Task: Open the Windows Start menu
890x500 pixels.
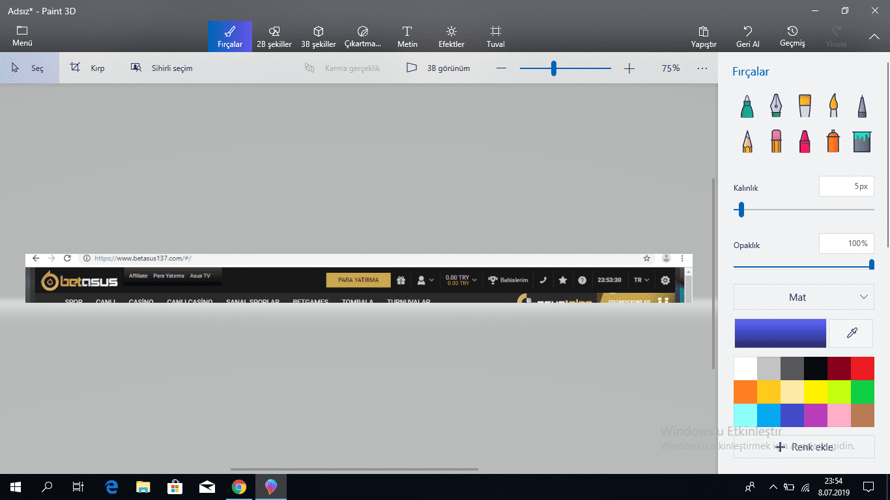Action: (15, 486)
